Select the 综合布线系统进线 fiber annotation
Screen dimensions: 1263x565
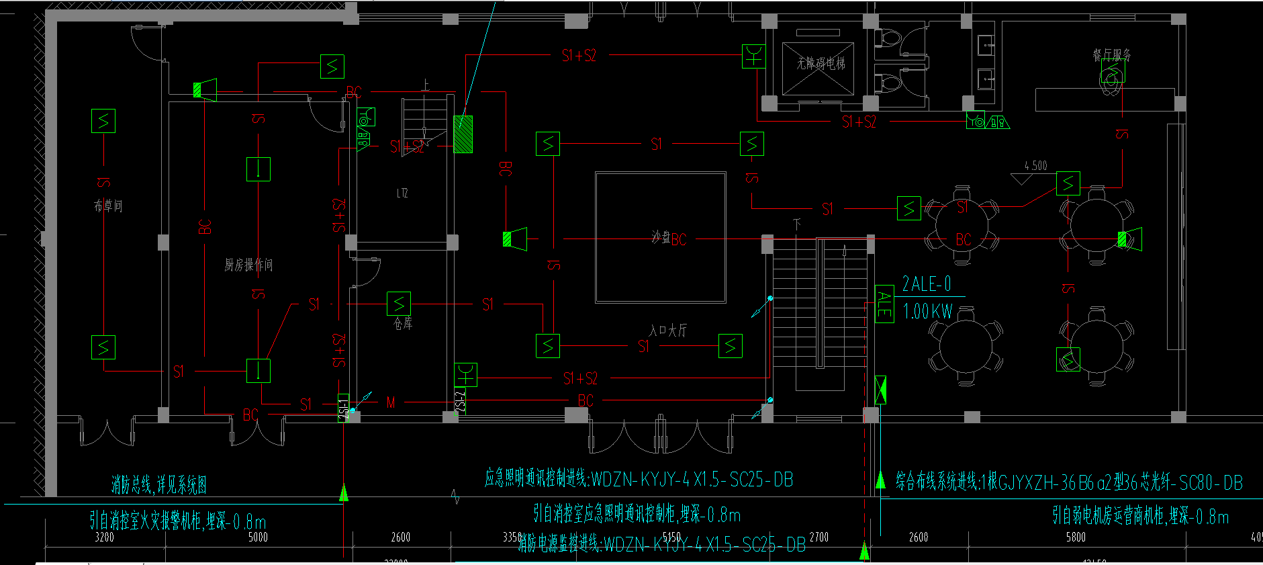pos(1069,482)
